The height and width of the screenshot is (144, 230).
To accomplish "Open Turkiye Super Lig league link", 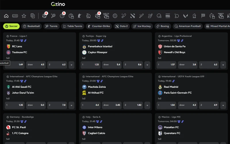I will (x=96, y=36).
